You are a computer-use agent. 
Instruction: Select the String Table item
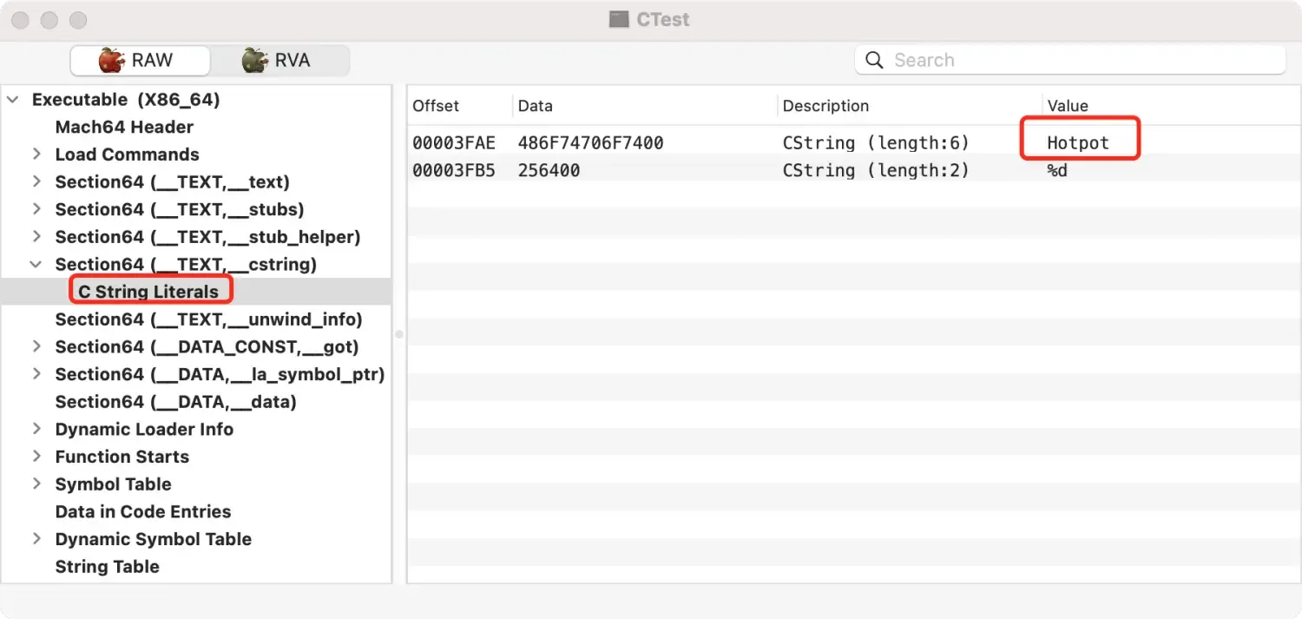107,567
